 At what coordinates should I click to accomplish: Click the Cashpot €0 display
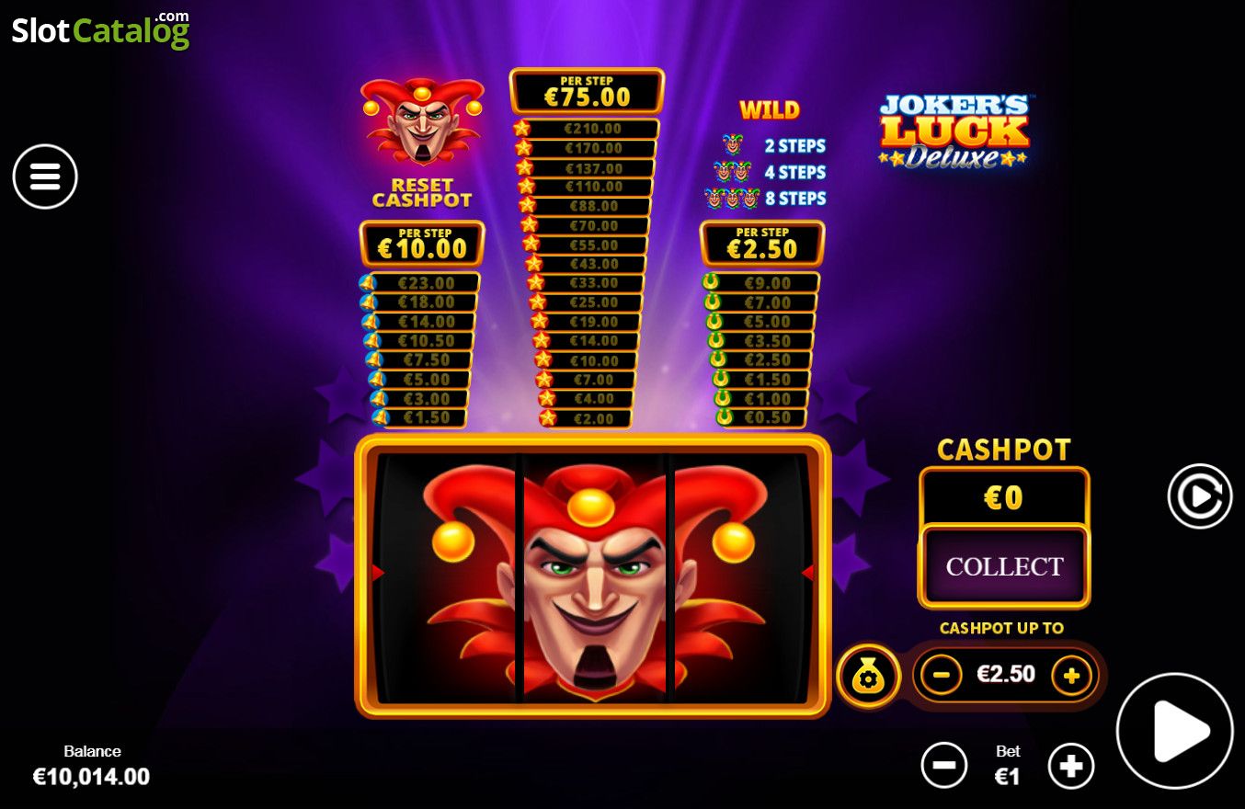[1004, 497]
